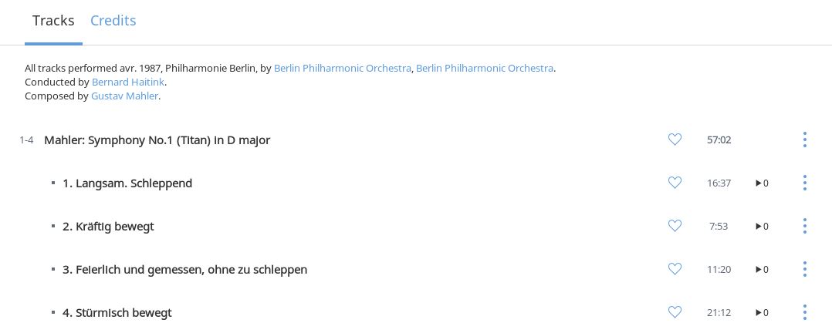
Task: Click play count icon for Feierlich track
Action: [x=762, y=270]
